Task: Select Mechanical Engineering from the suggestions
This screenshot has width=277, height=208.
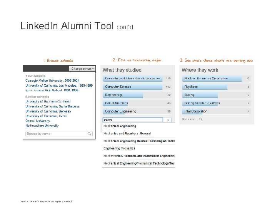Action: tap(120, 126)
